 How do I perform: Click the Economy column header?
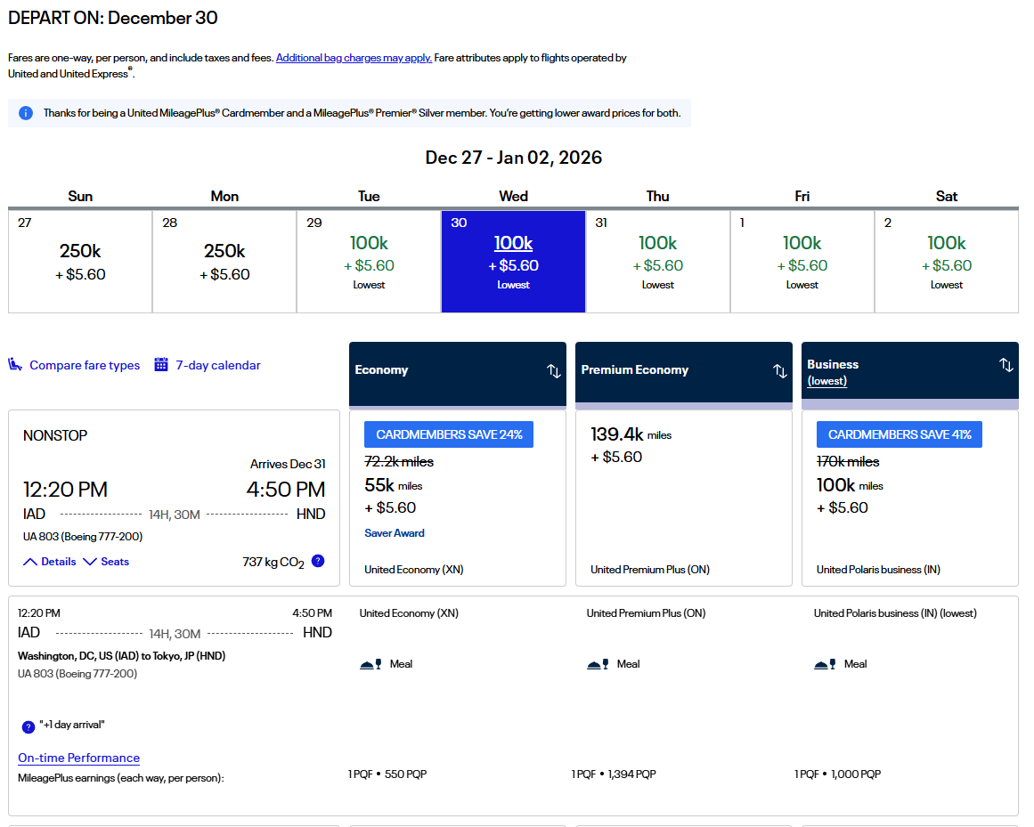coord(458,374)
